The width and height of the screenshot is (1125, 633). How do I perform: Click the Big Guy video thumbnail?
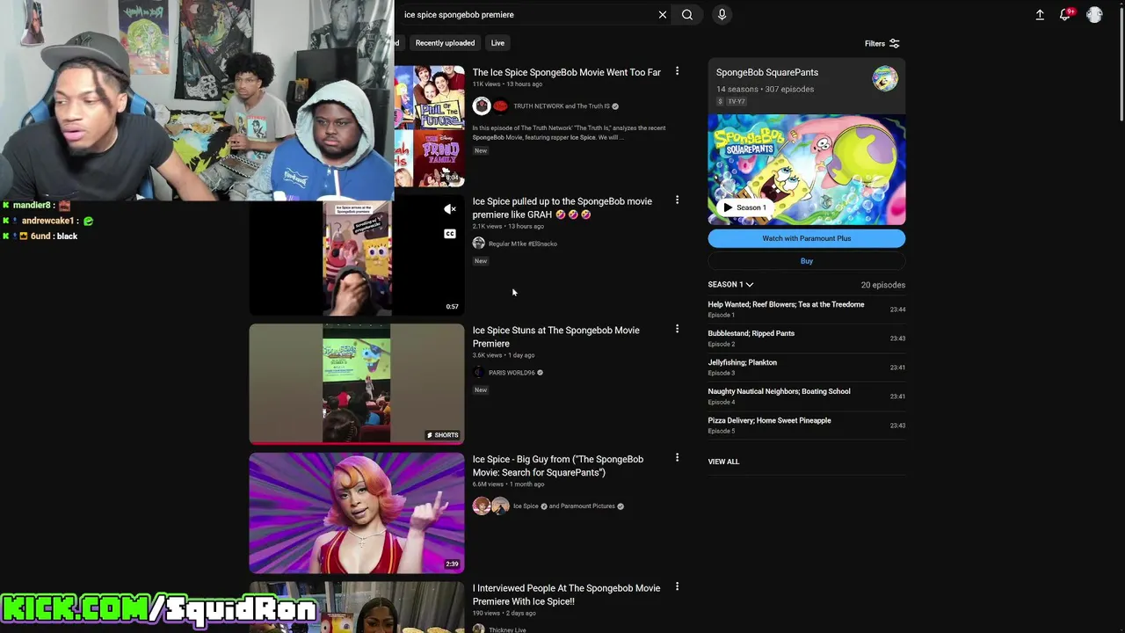pyautogui.click(x=357, y=513)
